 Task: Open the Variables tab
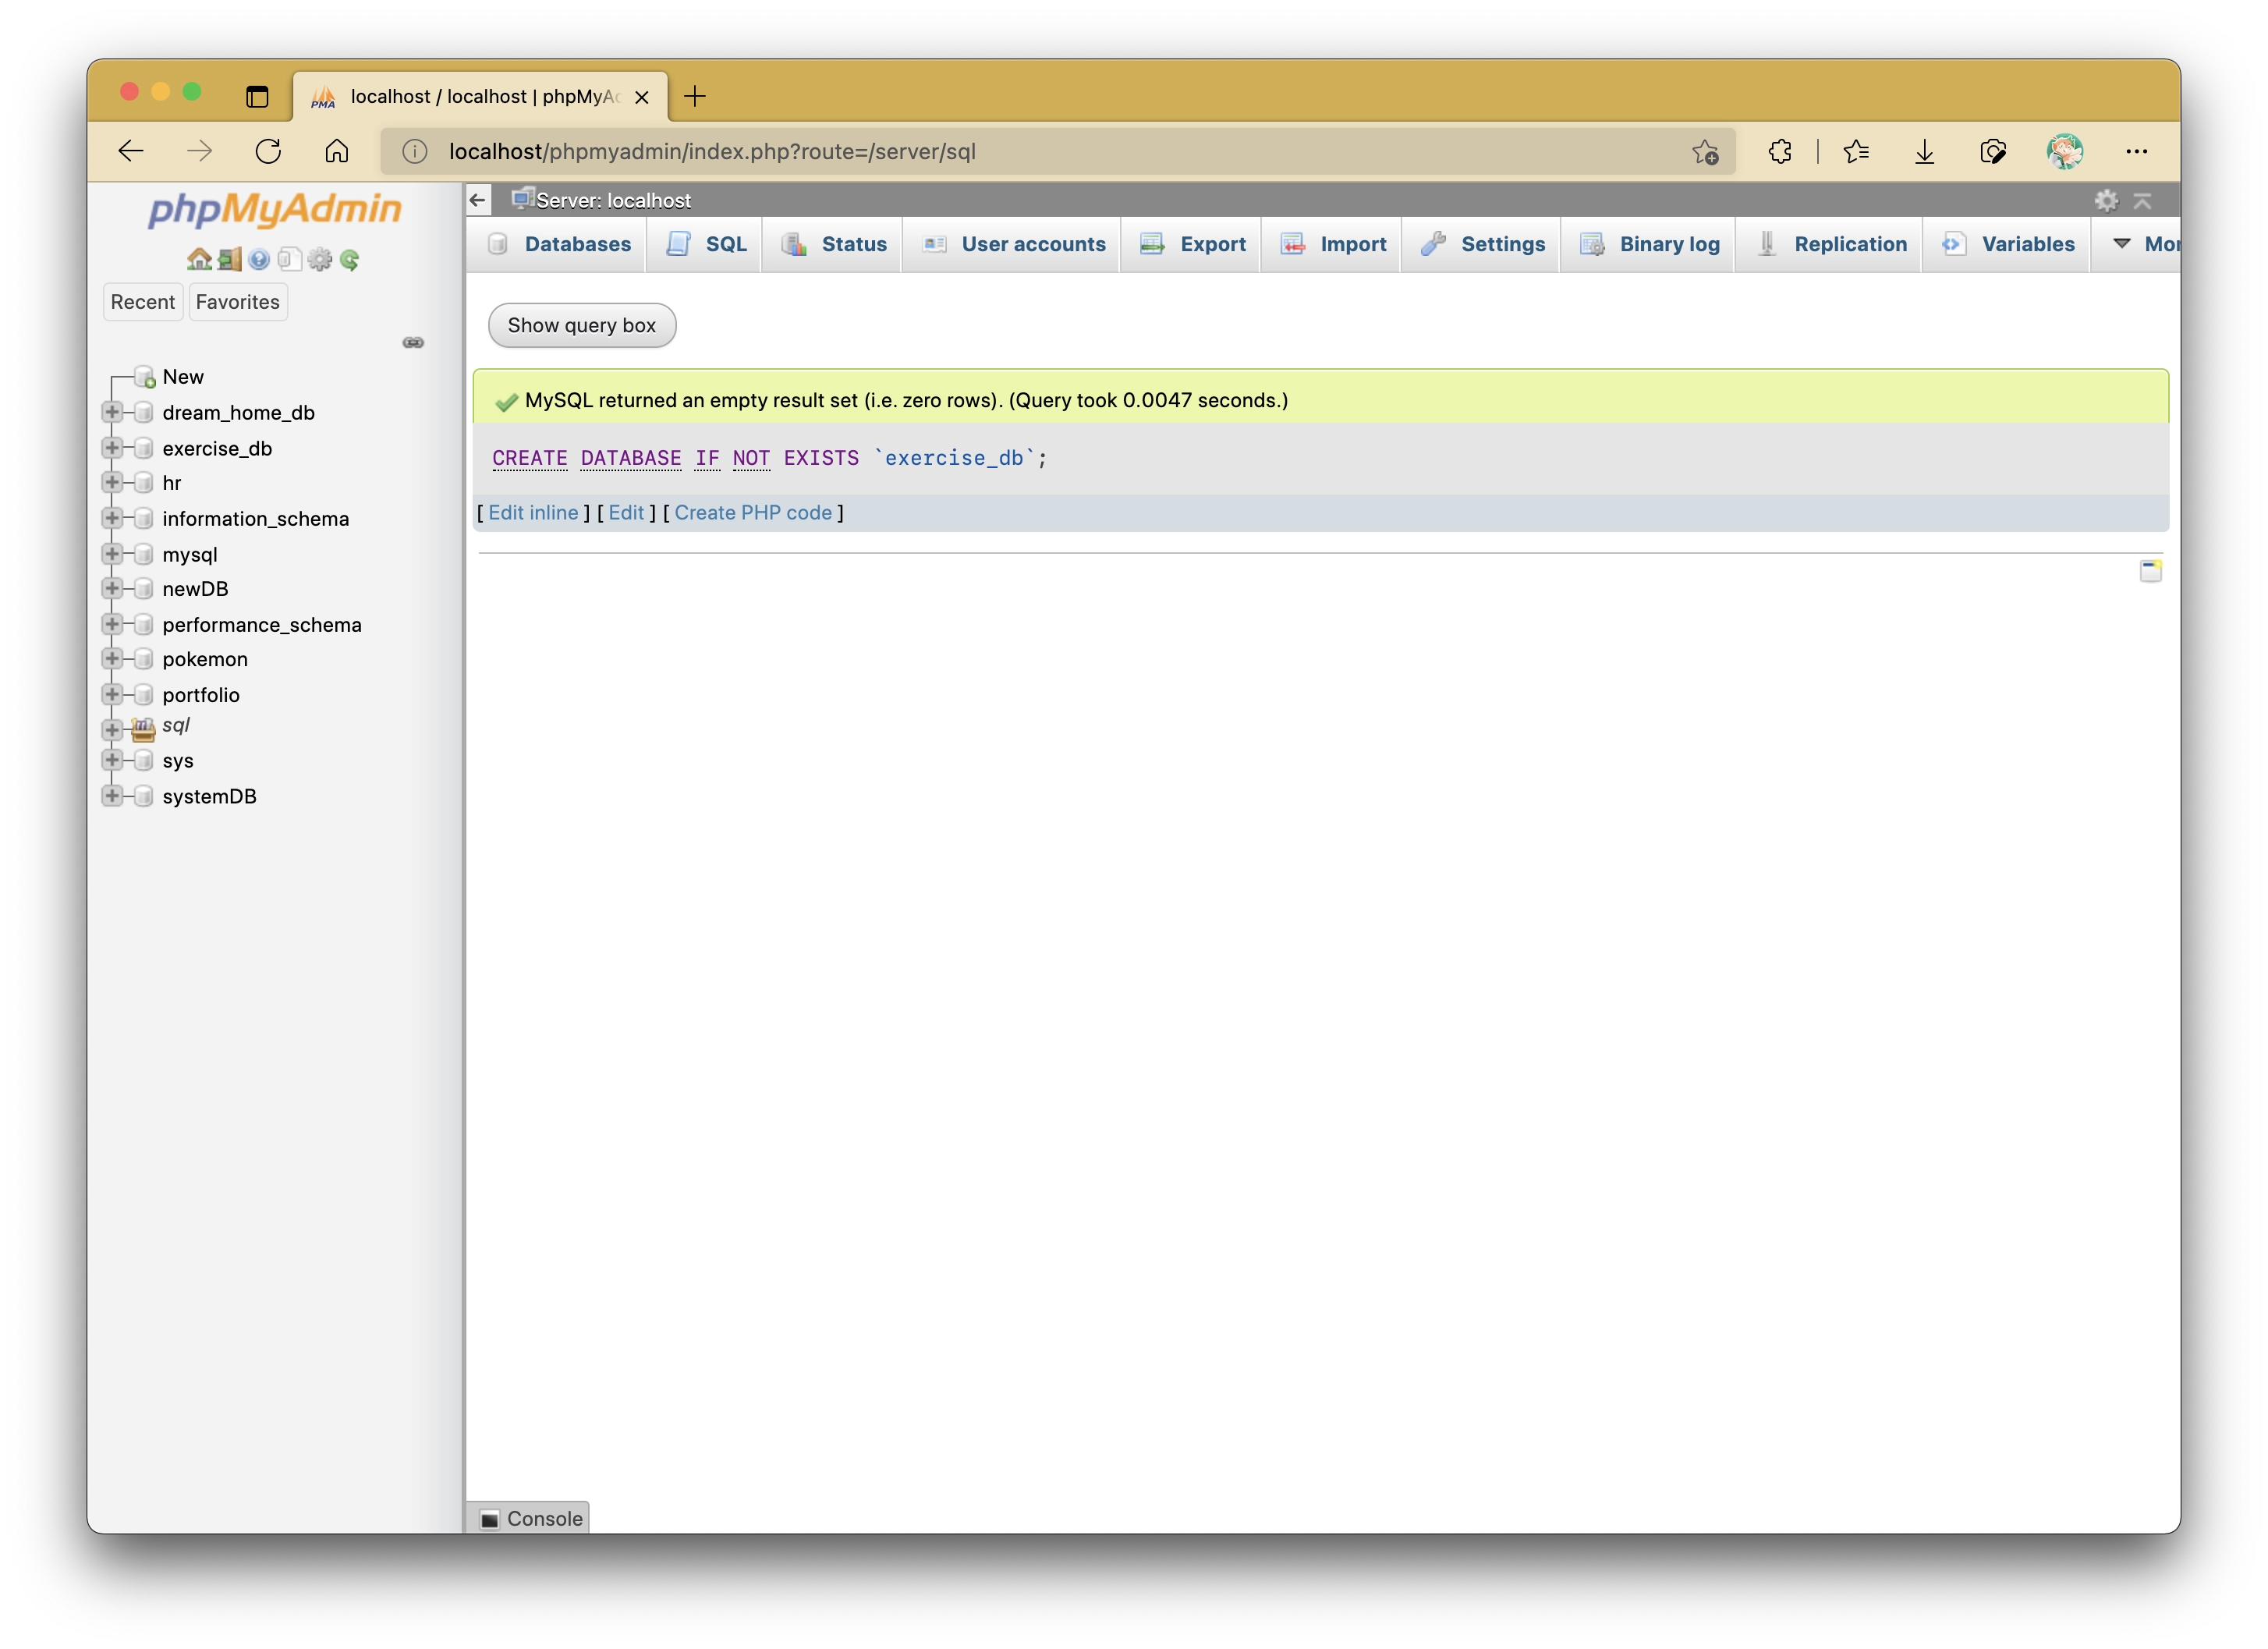2006,244
